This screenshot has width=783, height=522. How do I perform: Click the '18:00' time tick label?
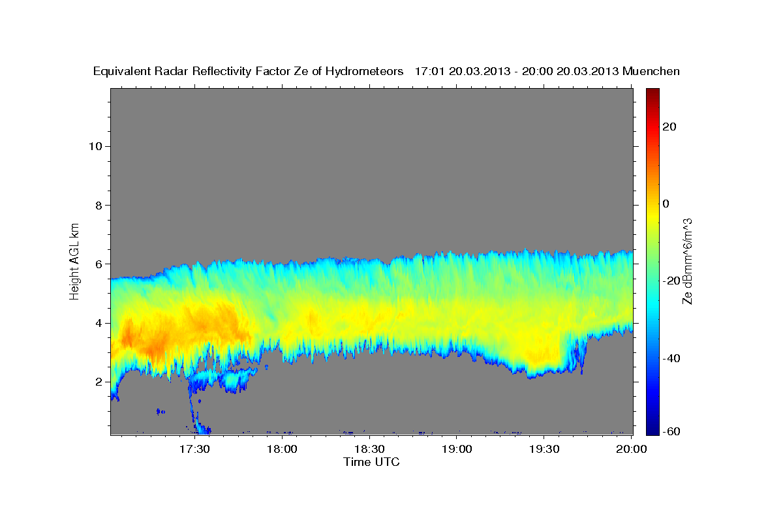(283, 450)
